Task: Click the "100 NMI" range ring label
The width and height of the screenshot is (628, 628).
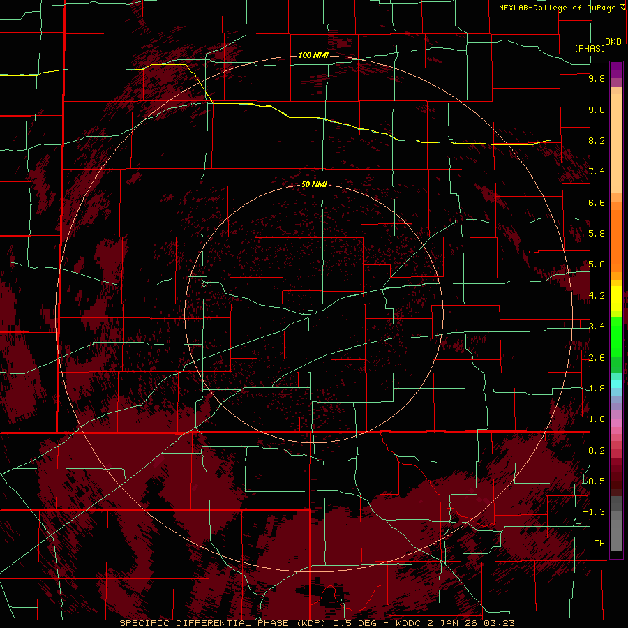Action: click(x=313, y=55)
